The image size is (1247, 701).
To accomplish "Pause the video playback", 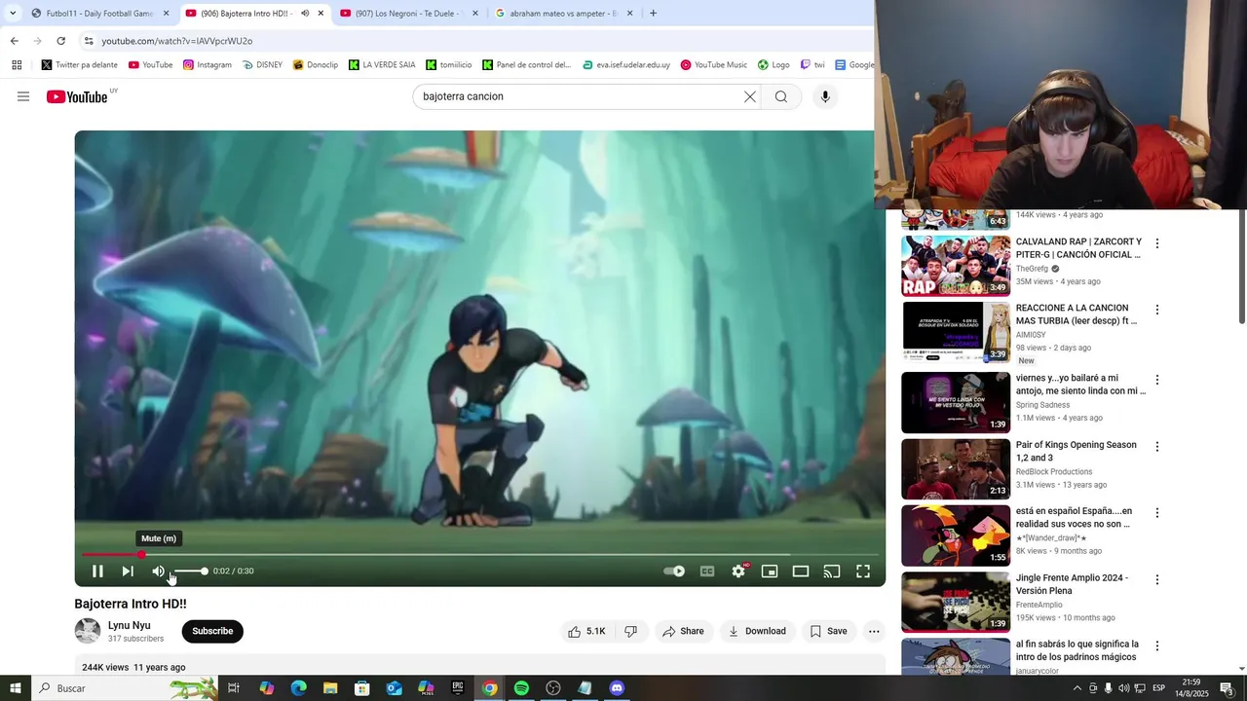I will point(97,572).
